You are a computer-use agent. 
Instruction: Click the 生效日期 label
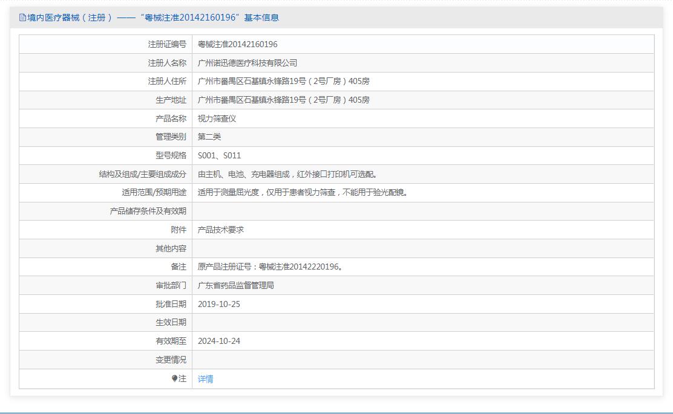pos(171,323)
